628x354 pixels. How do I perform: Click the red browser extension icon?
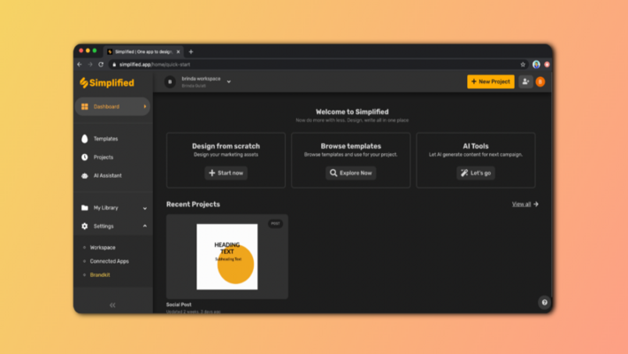pos(547,65)
